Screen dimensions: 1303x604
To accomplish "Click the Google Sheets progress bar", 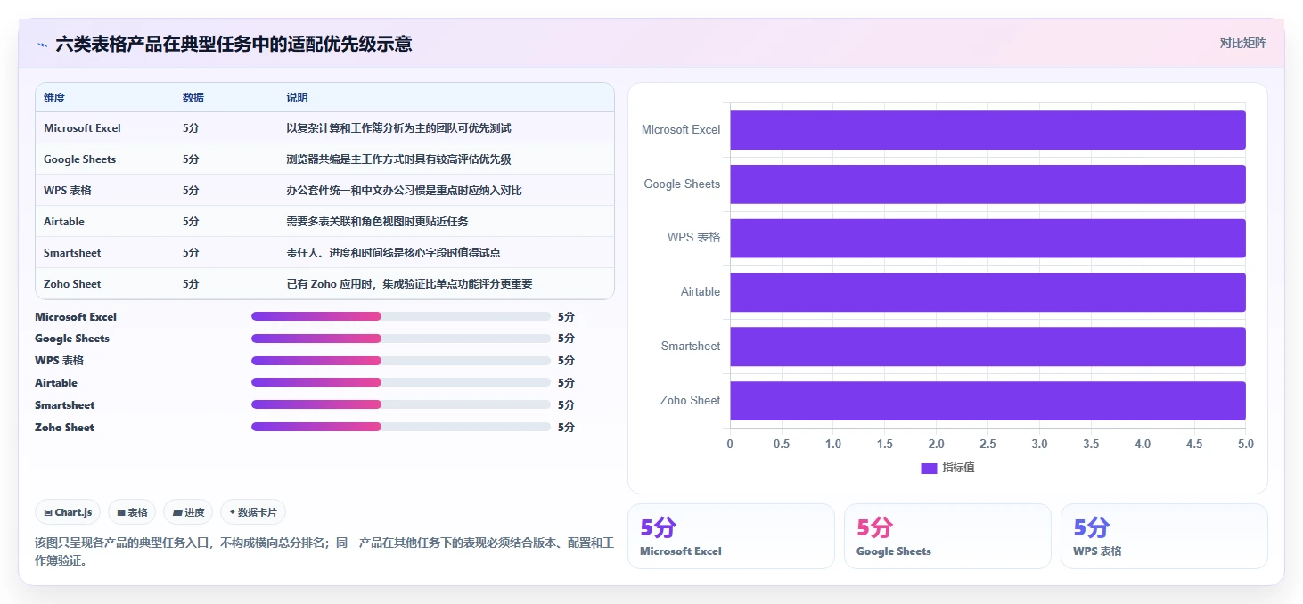I will pos(401,339).
